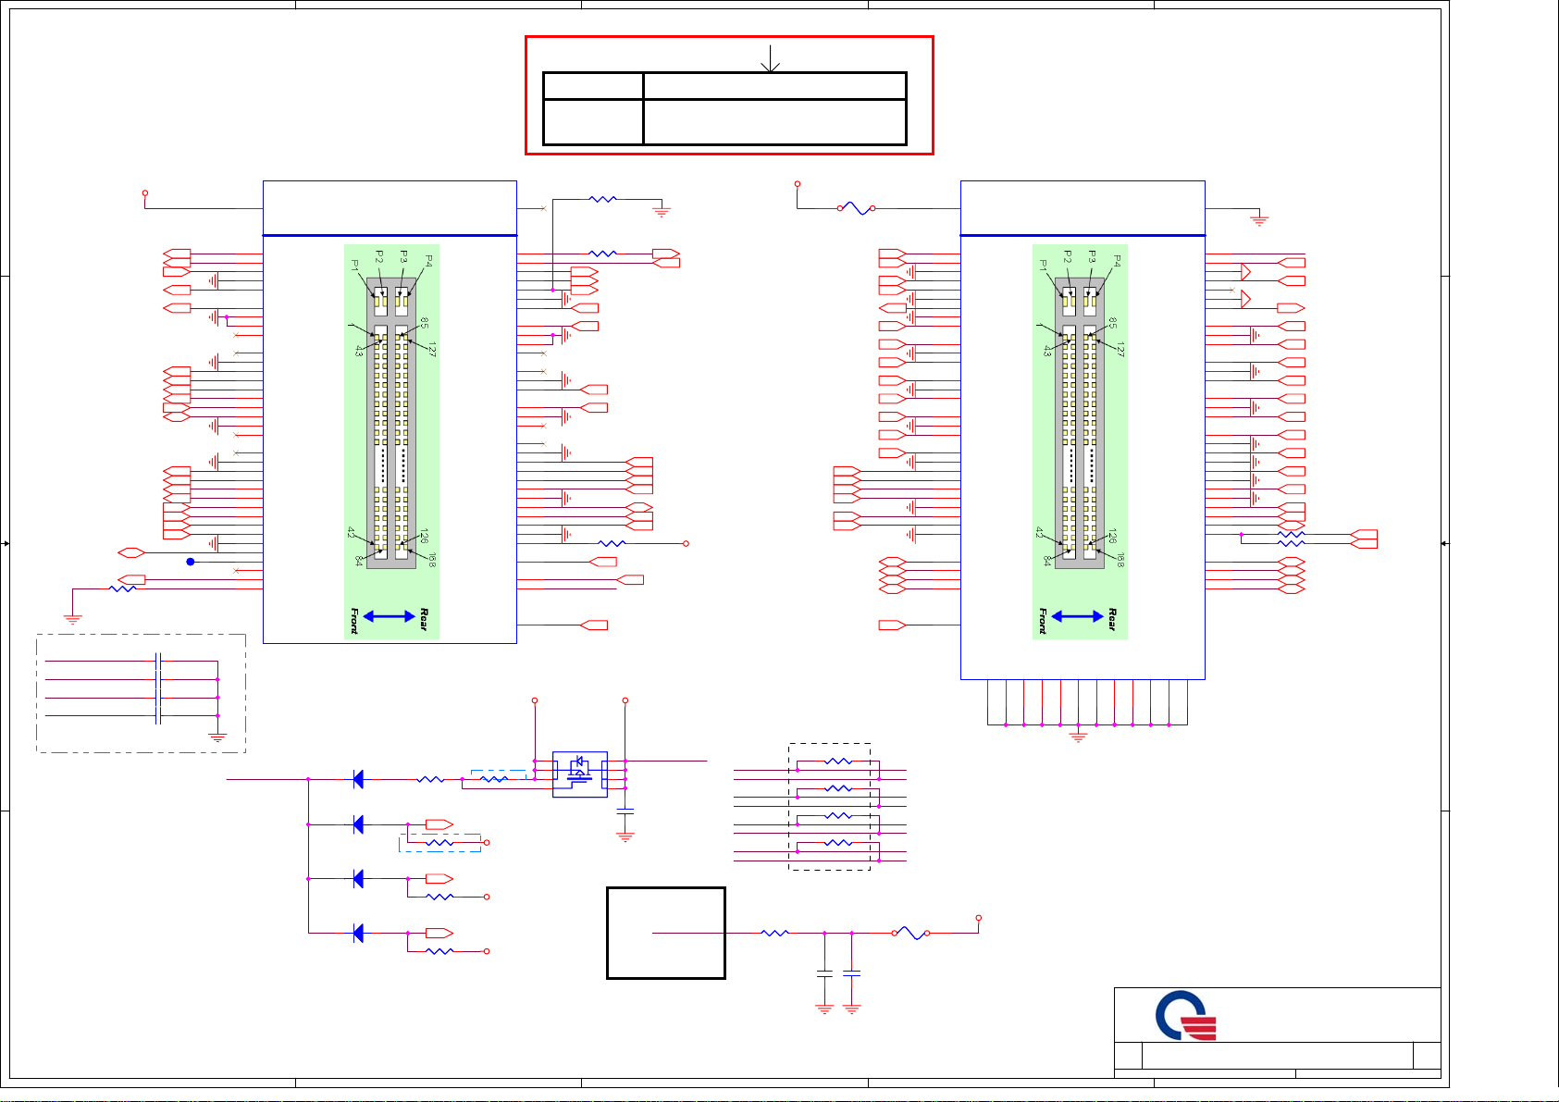Image resolution: width=1559 pixels, height=1102 pixels.
Task: Click the ground symbol at the top right of the right connector
Action: 1258,220
